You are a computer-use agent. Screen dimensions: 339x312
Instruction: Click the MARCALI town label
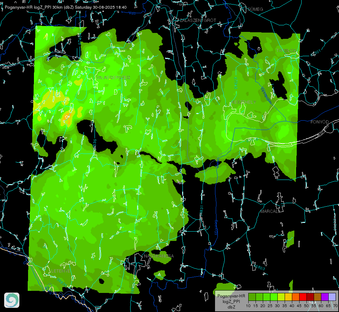(x=270, y=211)
